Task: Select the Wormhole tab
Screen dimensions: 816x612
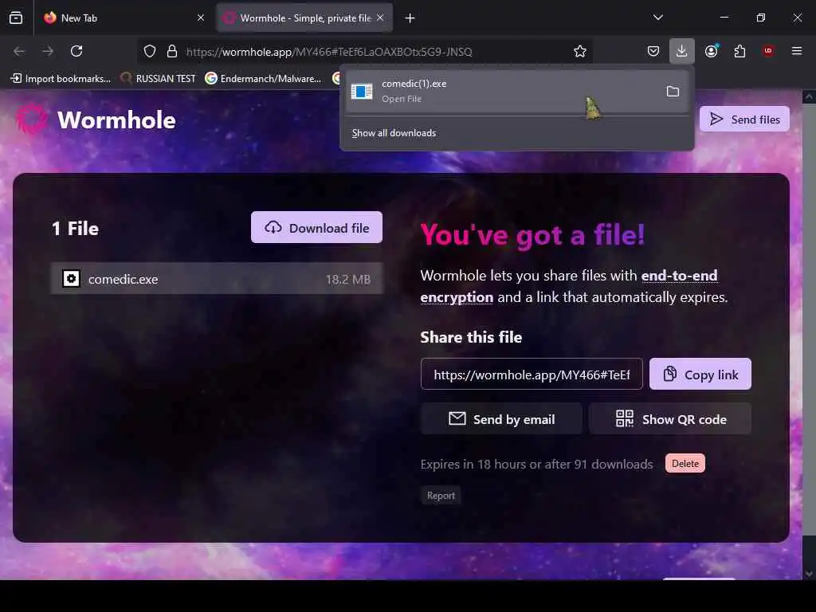Action: click(304, 18)
